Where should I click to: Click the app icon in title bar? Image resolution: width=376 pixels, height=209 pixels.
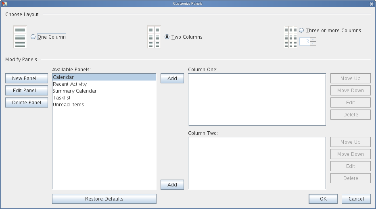[x=4, y=3]
